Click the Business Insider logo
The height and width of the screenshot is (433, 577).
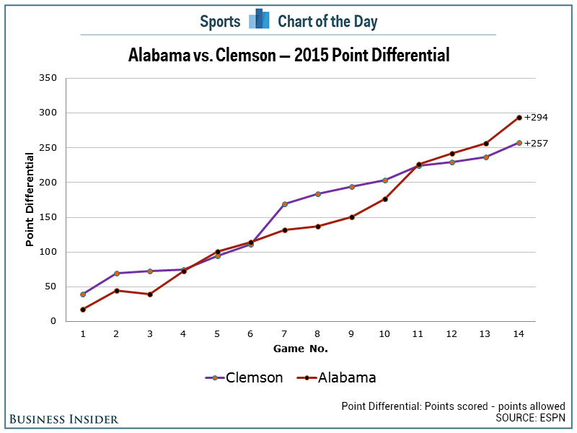[x=65, y=419]
